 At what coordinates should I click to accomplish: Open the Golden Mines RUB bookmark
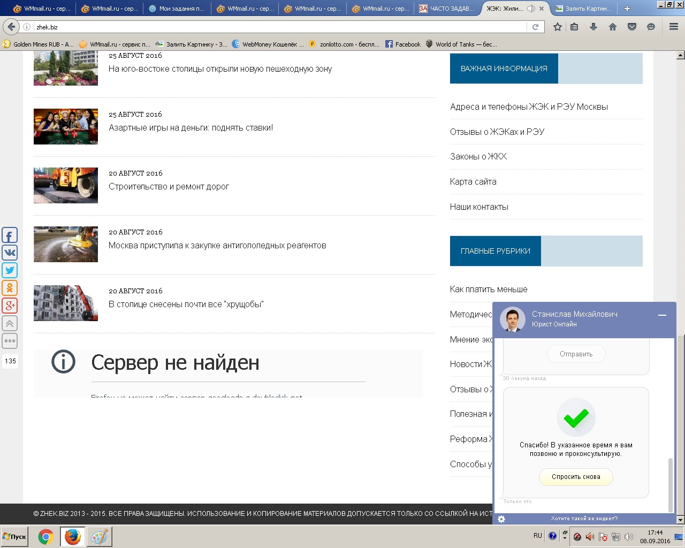click(39, 44)
